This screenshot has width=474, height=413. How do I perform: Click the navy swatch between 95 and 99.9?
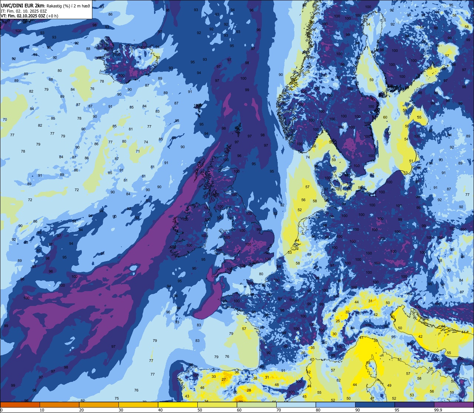click(x=414, y=404)
